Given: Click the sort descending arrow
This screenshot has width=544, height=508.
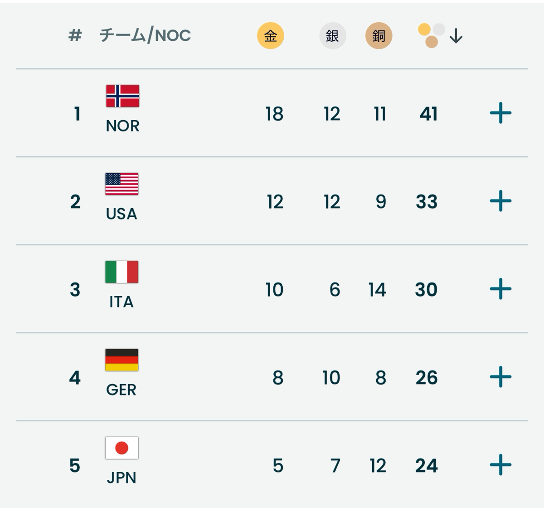Looking at the screenshot, I should (456, 36).
